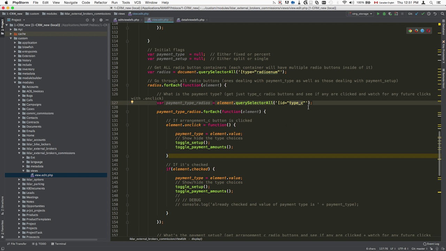Run the strg_storage configuration
This screenshot has height=251, width=446.
coord(378,14)
